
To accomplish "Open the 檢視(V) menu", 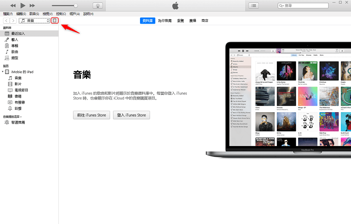I will pos(47,14).
